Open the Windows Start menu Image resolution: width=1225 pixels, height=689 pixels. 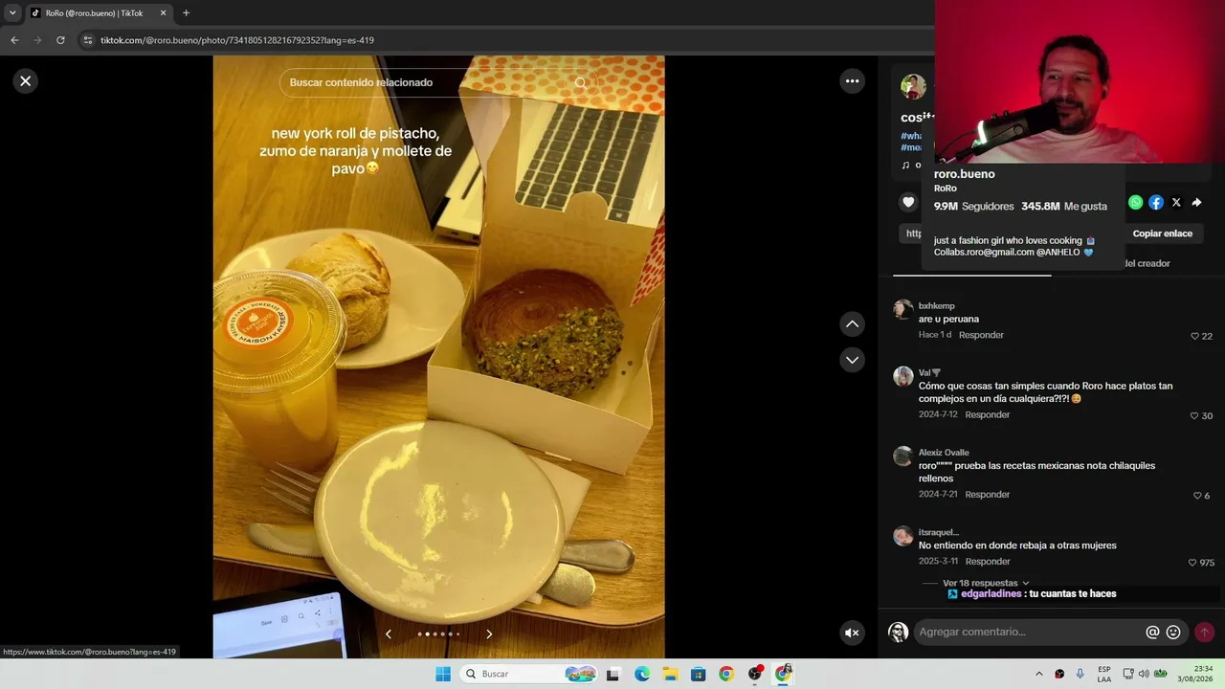pos(443,674)
